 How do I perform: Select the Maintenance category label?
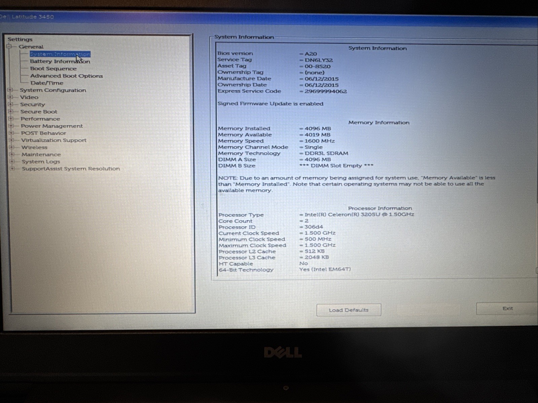coord(41,154)
